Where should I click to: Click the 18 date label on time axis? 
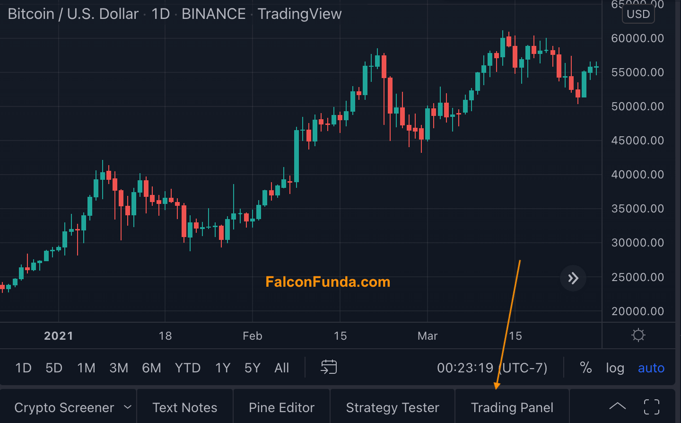(x=165, y=336)
